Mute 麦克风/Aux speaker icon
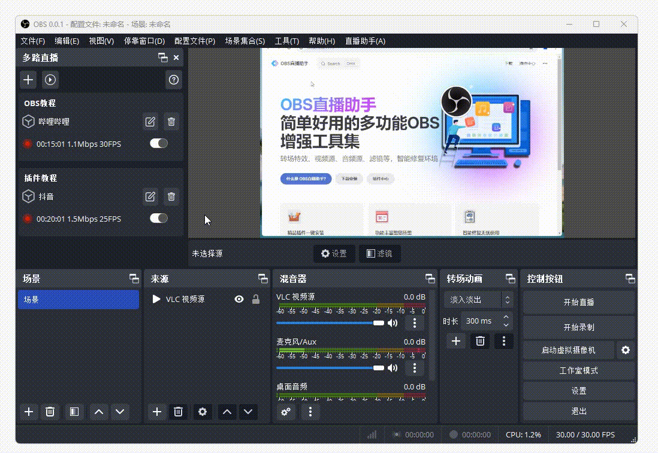 [x=393, y=368]
